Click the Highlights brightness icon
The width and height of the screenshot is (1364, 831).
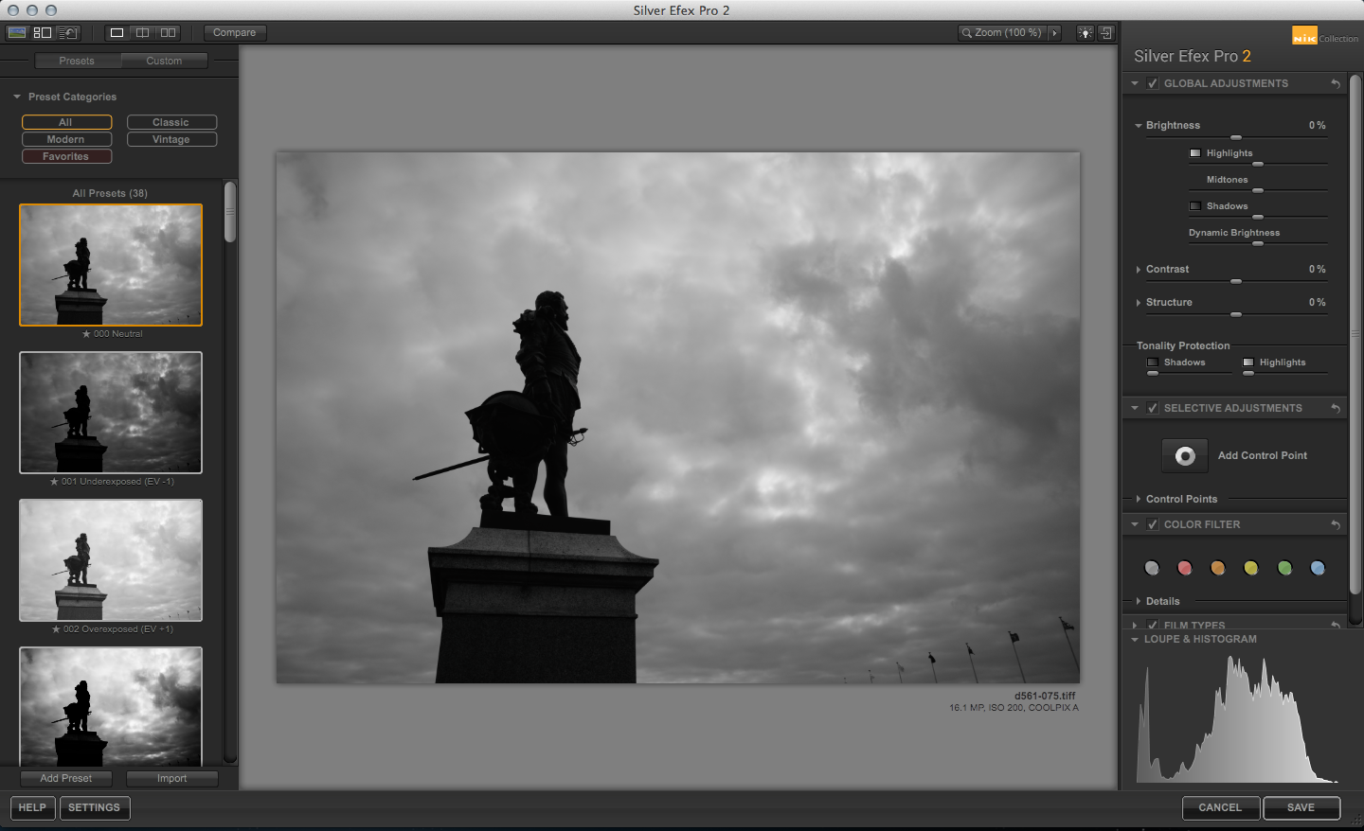[x=1195, y=153]
